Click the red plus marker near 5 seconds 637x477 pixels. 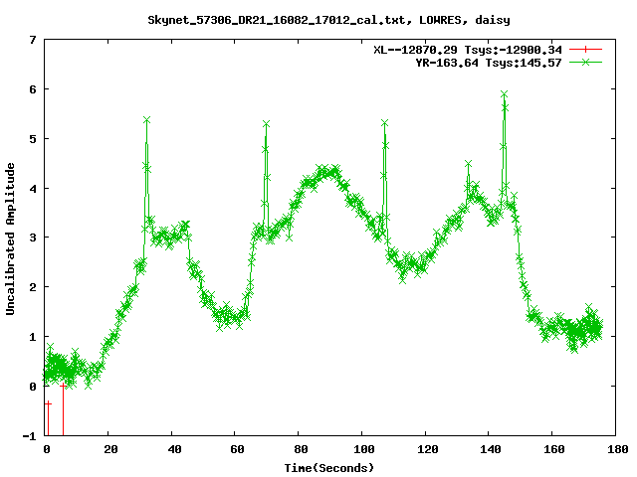pos(63,386)
